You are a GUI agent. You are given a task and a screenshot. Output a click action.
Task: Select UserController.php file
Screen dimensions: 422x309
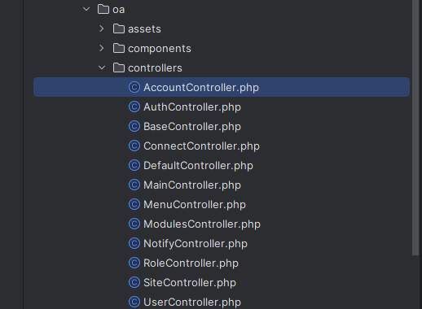coord(192,302)
